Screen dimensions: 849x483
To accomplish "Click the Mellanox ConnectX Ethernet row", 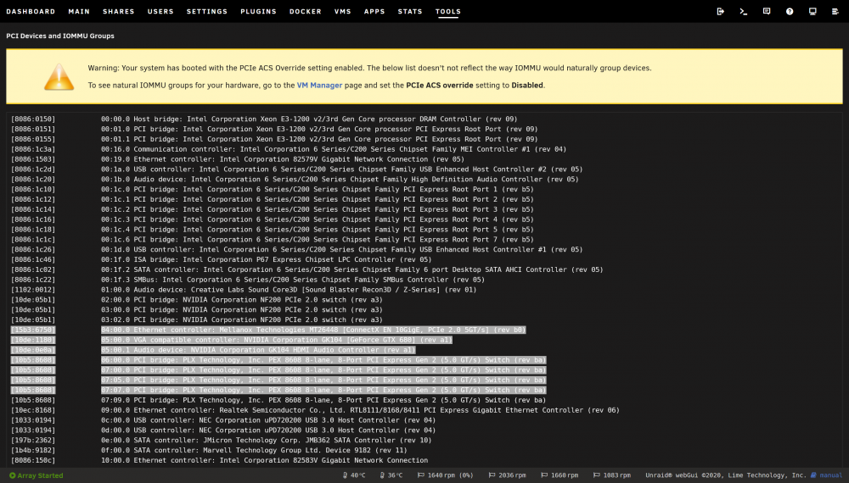I will [268, 330].
